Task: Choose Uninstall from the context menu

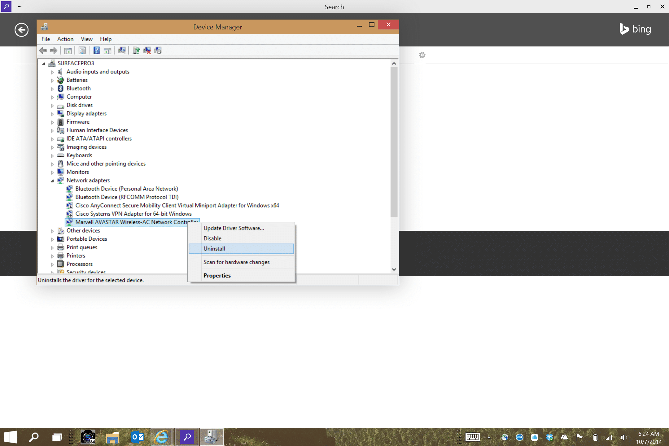Action: pos(241,248)
